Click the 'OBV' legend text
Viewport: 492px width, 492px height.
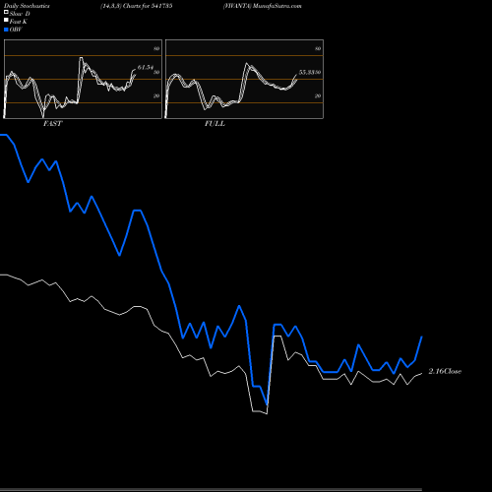(16, 30)
